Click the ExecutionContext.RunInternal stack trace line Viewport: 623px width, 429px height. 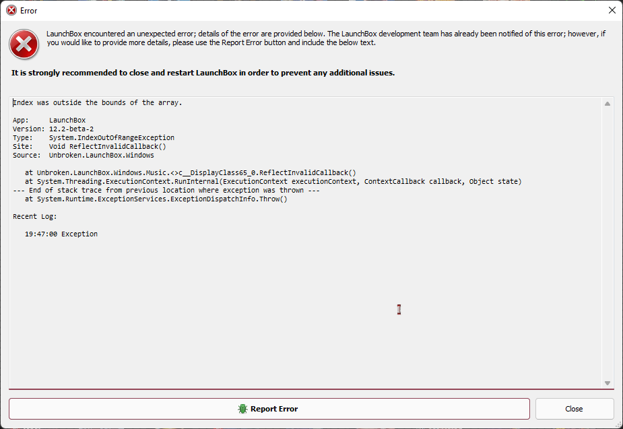tap(273, 181)
